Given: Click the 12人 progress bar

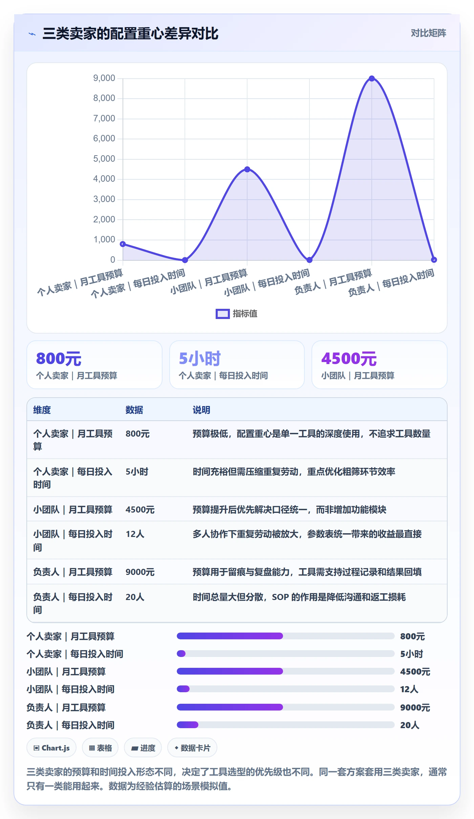Looking at the screenshot, I should (x=286, y=689).
